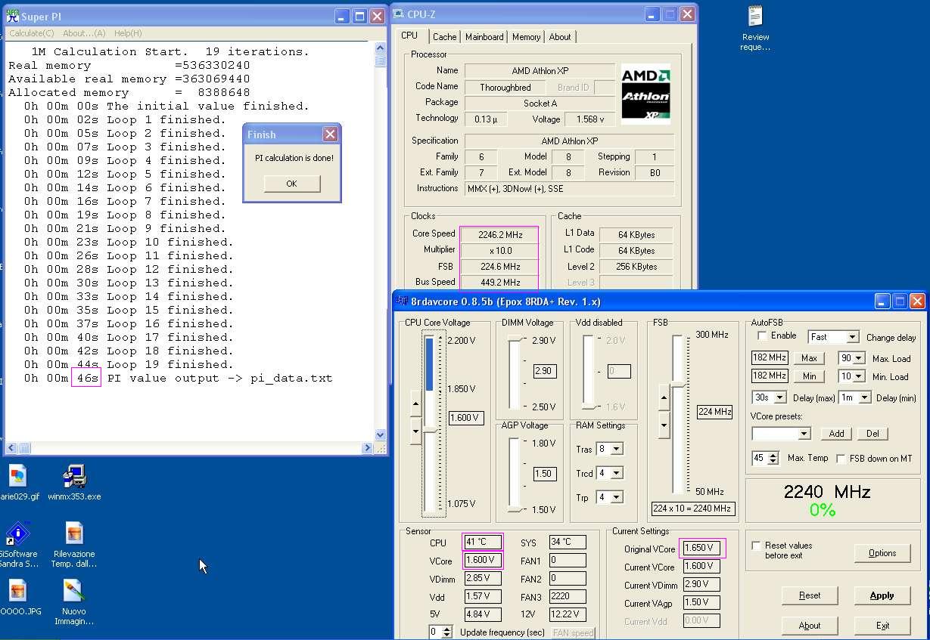Click the AGP Voltage 1.50 field
Image resolution: width=930 pixels, height=640 pixels.
(543, 474)
